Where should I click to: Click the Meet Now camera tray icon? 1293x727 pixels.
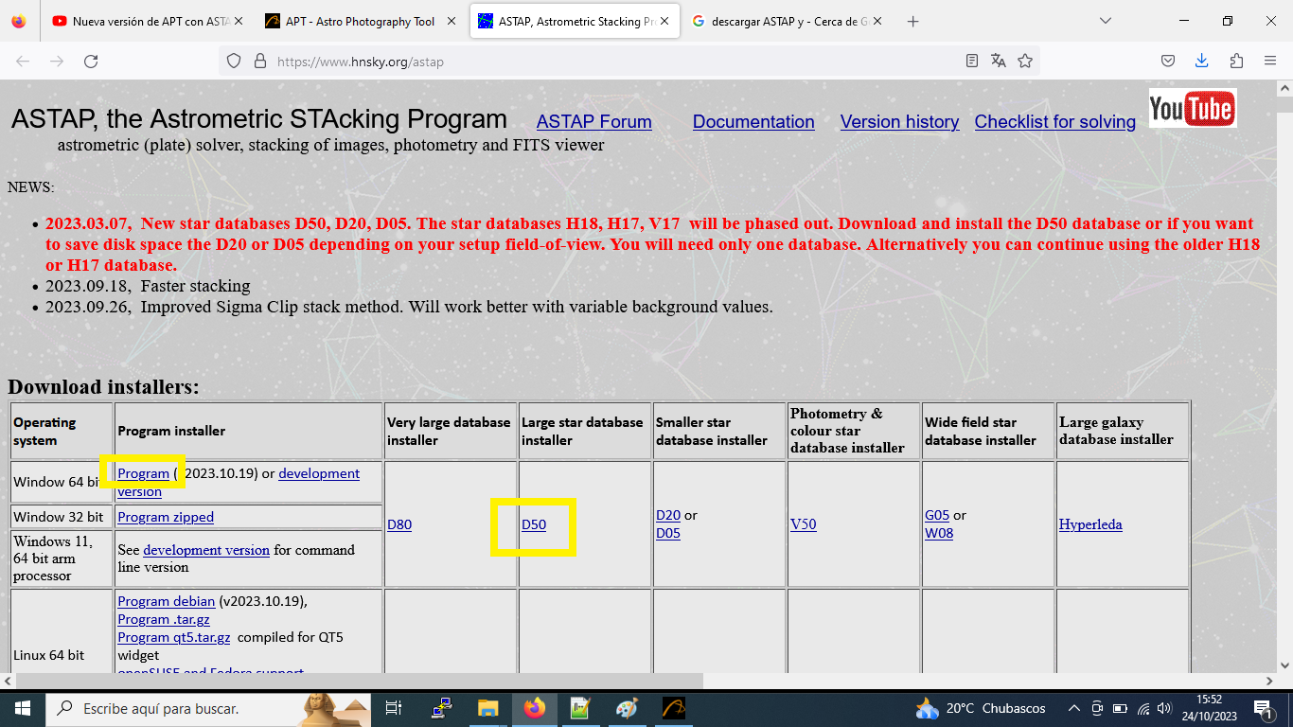1097,708
